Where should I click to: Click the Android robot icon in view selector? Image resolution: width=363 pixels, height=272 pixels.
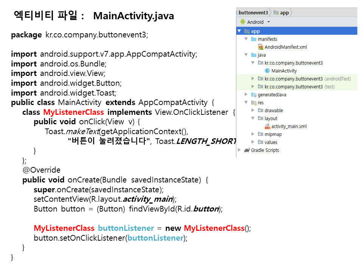[242, 22]
